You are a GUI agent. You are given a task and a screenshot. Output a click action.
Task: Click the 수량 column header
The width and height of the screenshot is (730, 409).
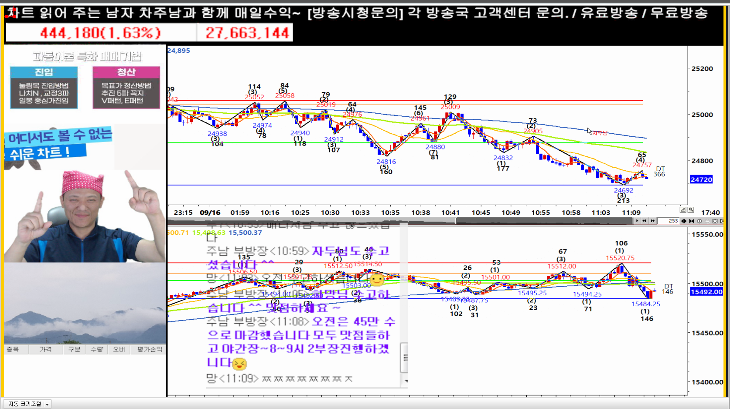click(97, 349)
